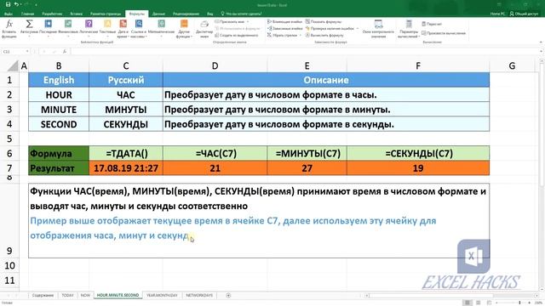Collapse the ribbon with the chevron
545x306 pixels.
(x=541, y=42)
